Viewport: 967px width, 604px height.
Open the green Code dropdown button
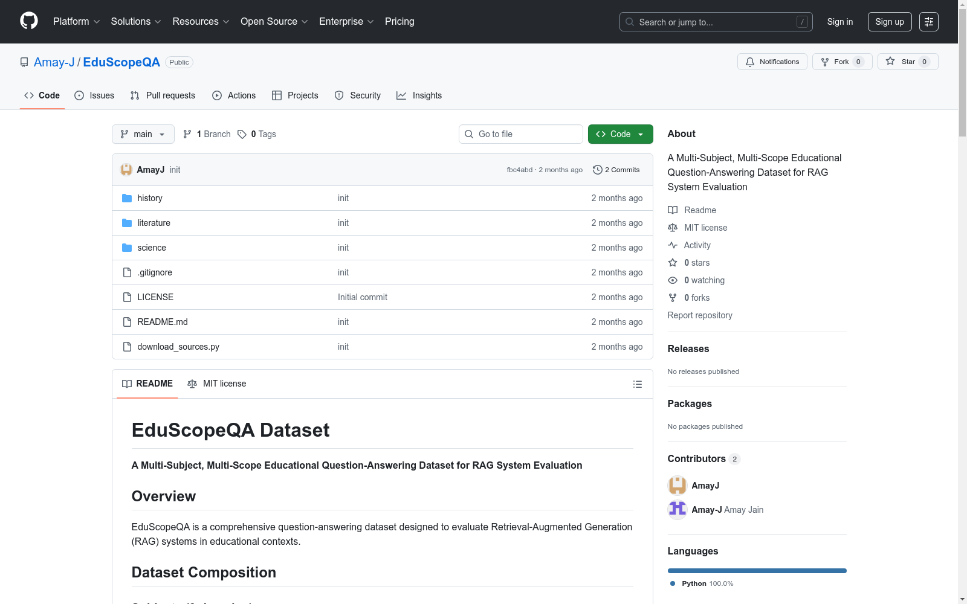(x=620, y=134)
